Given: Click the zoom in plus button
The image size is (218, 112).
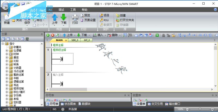Looking at the screenshot, I should point(212,109).
